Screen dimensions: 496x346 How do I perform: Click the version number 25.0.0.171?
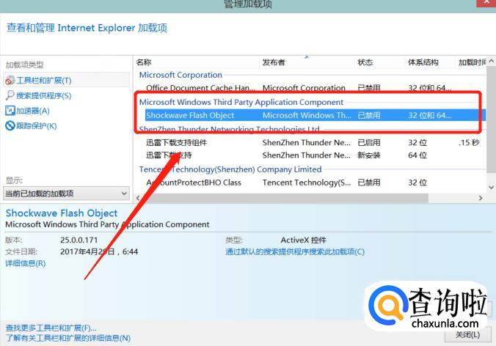click(x=79, y=240)
